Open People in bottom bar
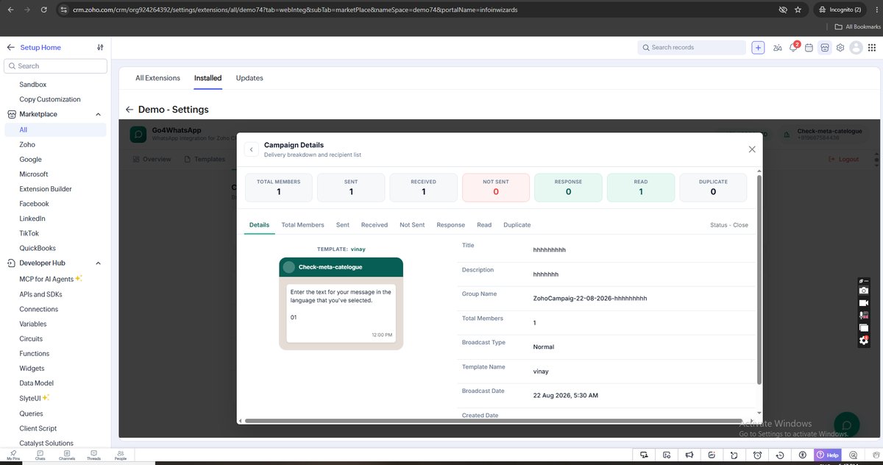Screen dimensions: 883x465 (121, 455)
